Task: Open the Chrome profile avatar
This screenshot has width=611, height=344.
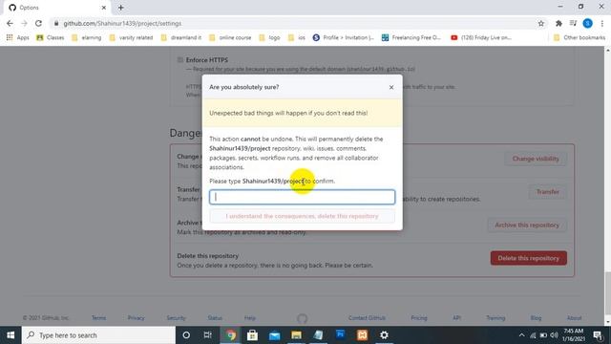Action: pyautogui.click(x=588, y=23)
